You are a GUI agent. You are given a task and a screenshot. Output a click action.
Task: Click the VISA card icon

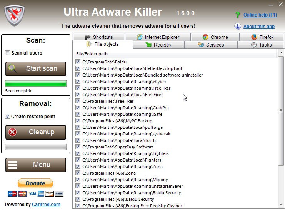click(x=32, y=193)
